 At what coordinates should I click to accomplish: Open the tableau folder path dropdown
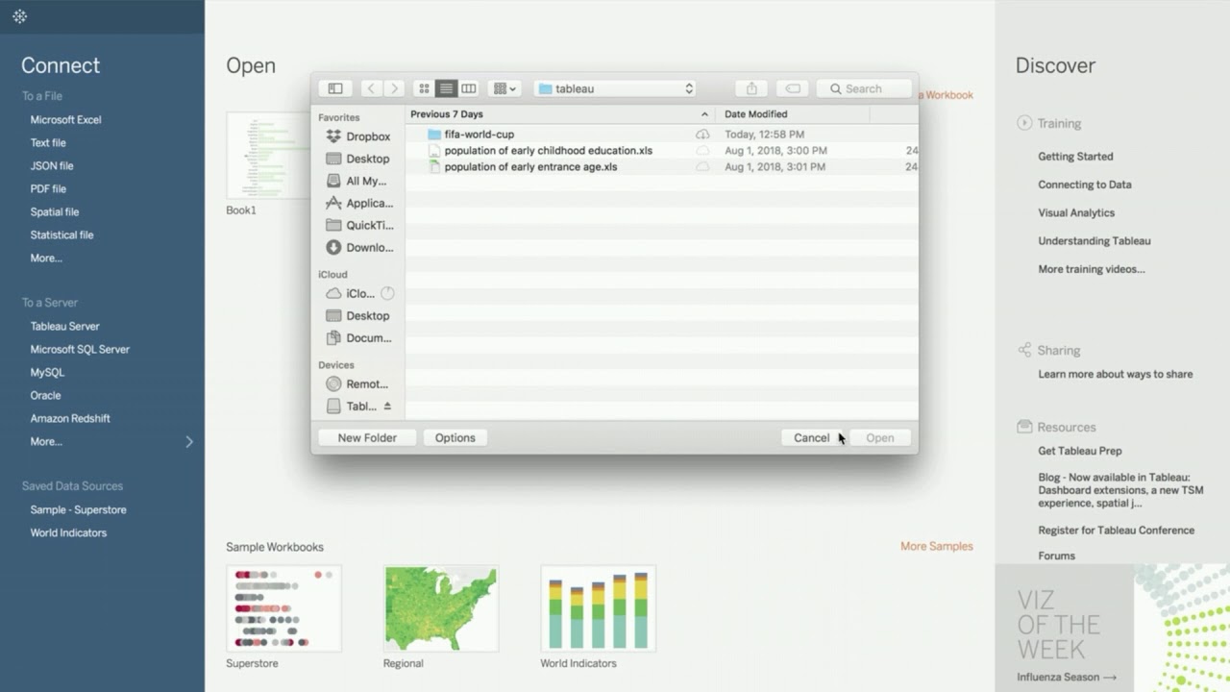click(615, 88)
